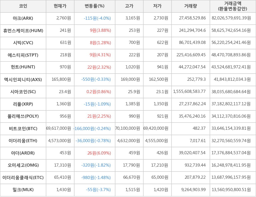This screenshot has height=197, width=256.
Task: Click the 거래금액 (환율변동감안) column header
Action: (x=233, y=6)
